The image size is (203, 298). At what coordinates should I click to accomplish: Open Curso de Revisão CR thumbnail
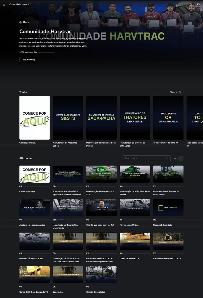[x=135, y=241]
